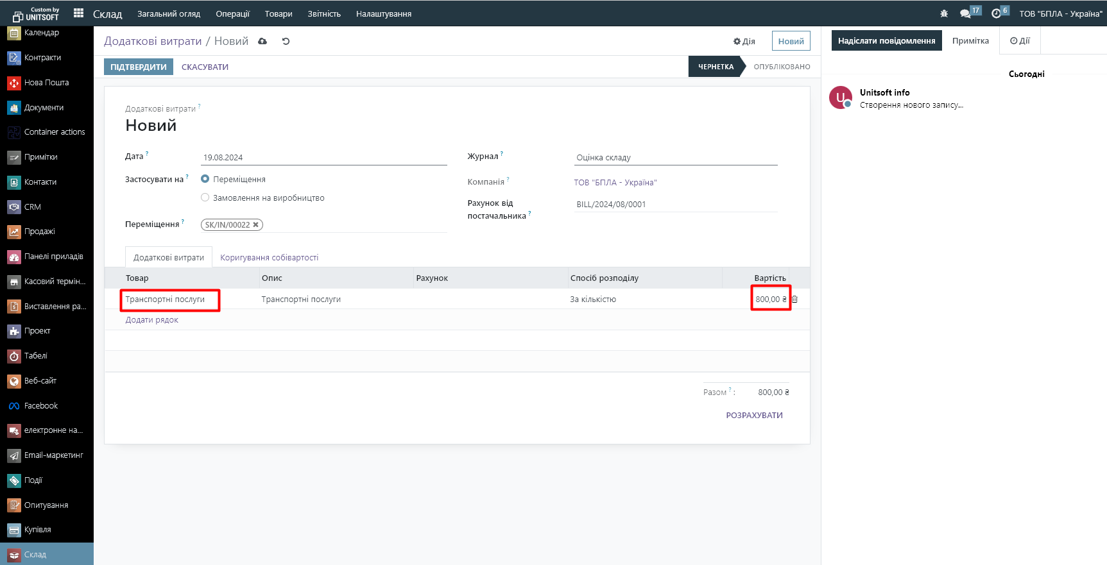Switch to Коригування собівартості tab
The height and width of the screenshot is (565, 1107).
click(269, 257)
